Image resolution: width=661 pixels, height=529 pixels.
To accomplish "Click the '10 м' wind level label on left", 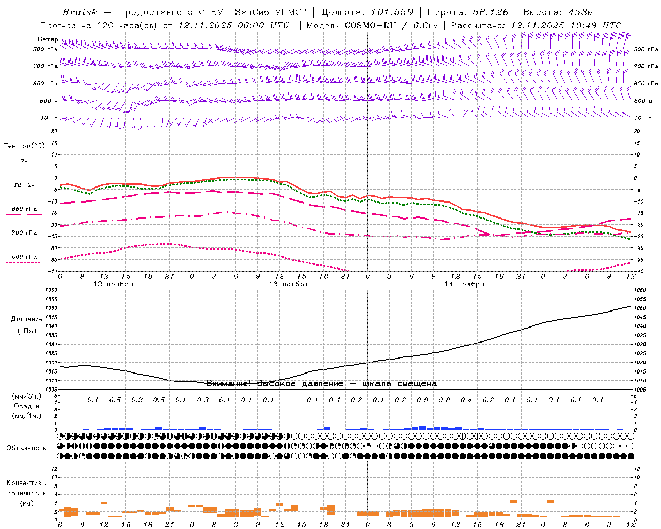I will 49,118.
